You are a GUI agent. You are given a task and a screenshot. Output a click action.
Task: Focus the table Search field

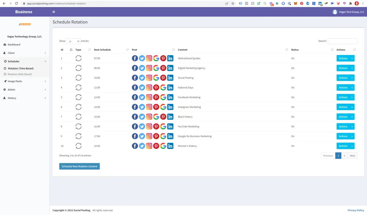click(343, 41)
